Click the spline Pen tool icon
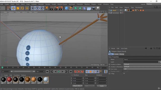Image resolution: width=161 pixels, height=90 pixels. (x=71, y=8)
